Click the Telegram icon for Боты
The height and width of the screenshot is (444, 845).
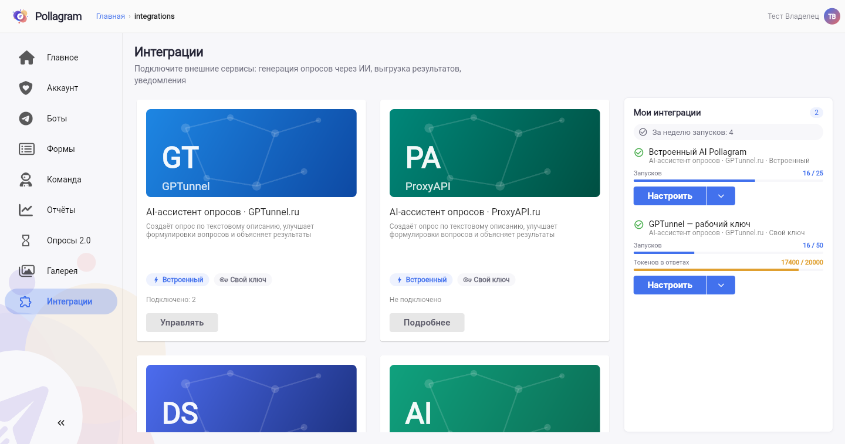click(26, 118)
